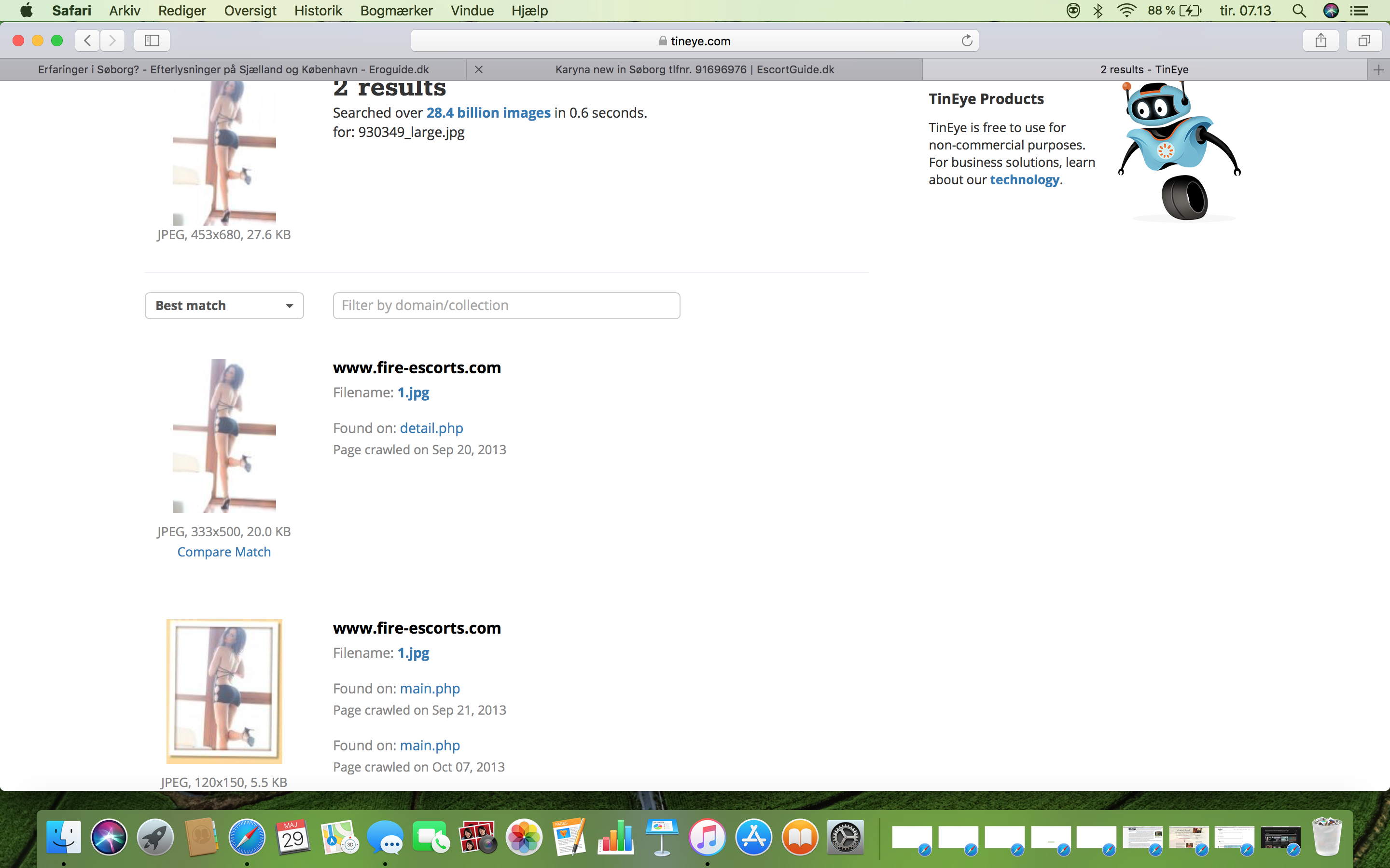Screen dimensions: 1390x868
Task: Click the 333x500 first result thumbnail
Action: pyautogui.click(x=224, y=436)
